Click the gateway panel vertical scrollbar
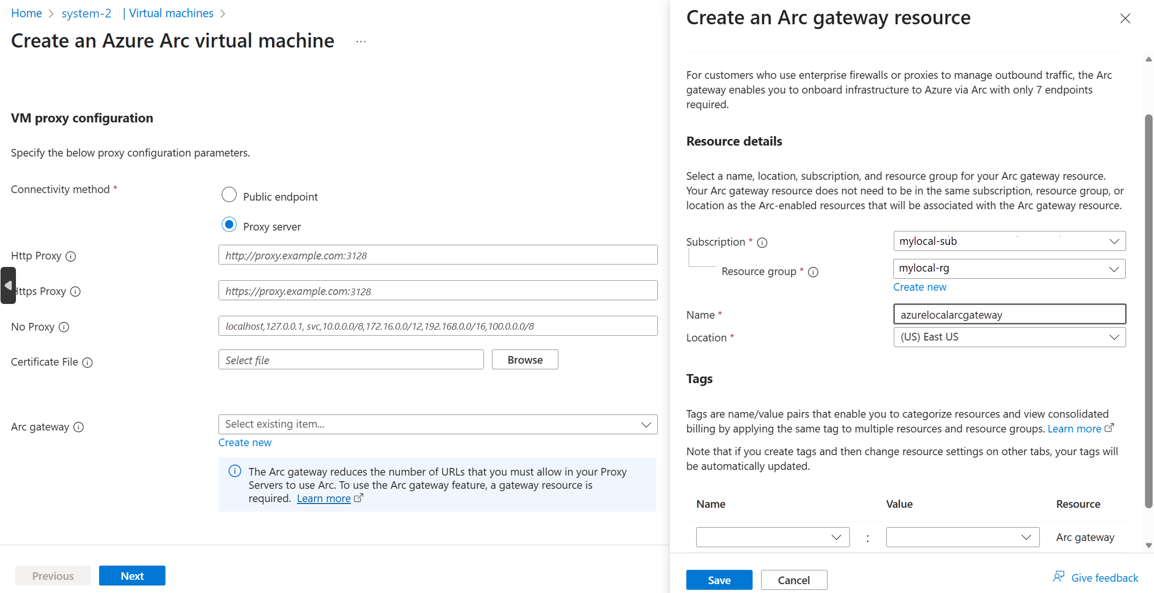 tap(1148, 309)
